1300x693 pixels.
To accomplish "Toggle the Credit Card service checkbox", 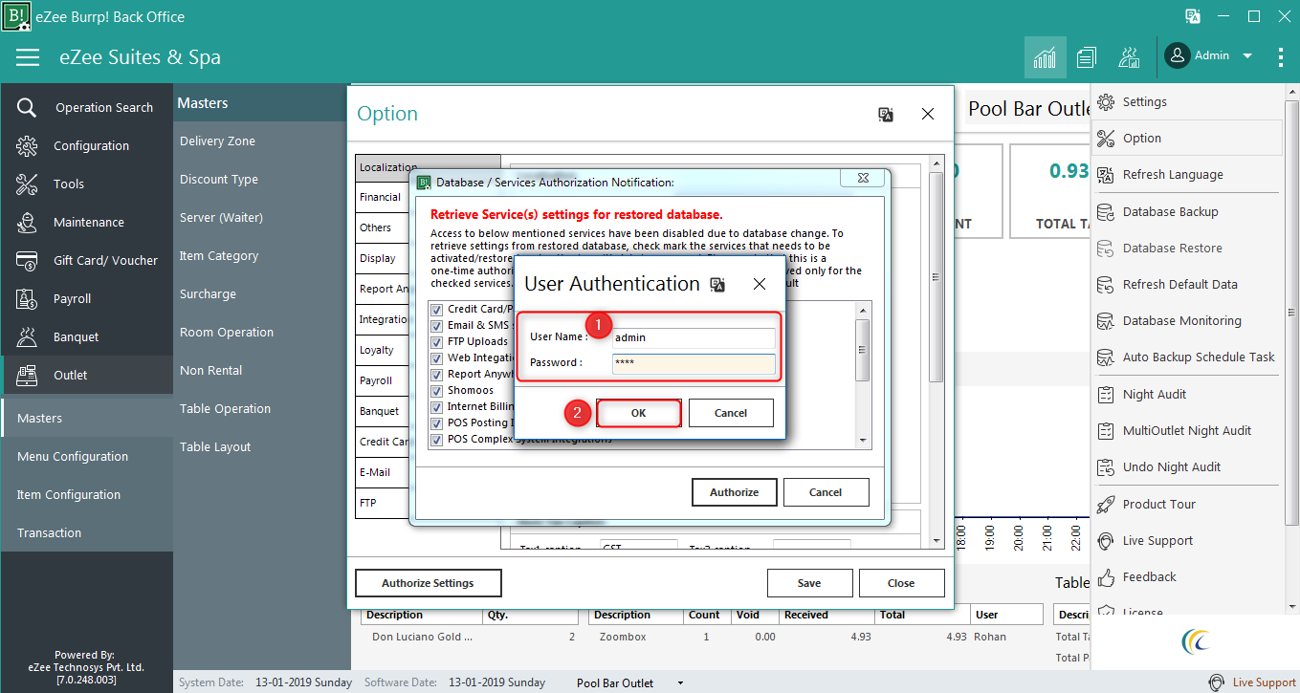I will (x=437, y=309).
